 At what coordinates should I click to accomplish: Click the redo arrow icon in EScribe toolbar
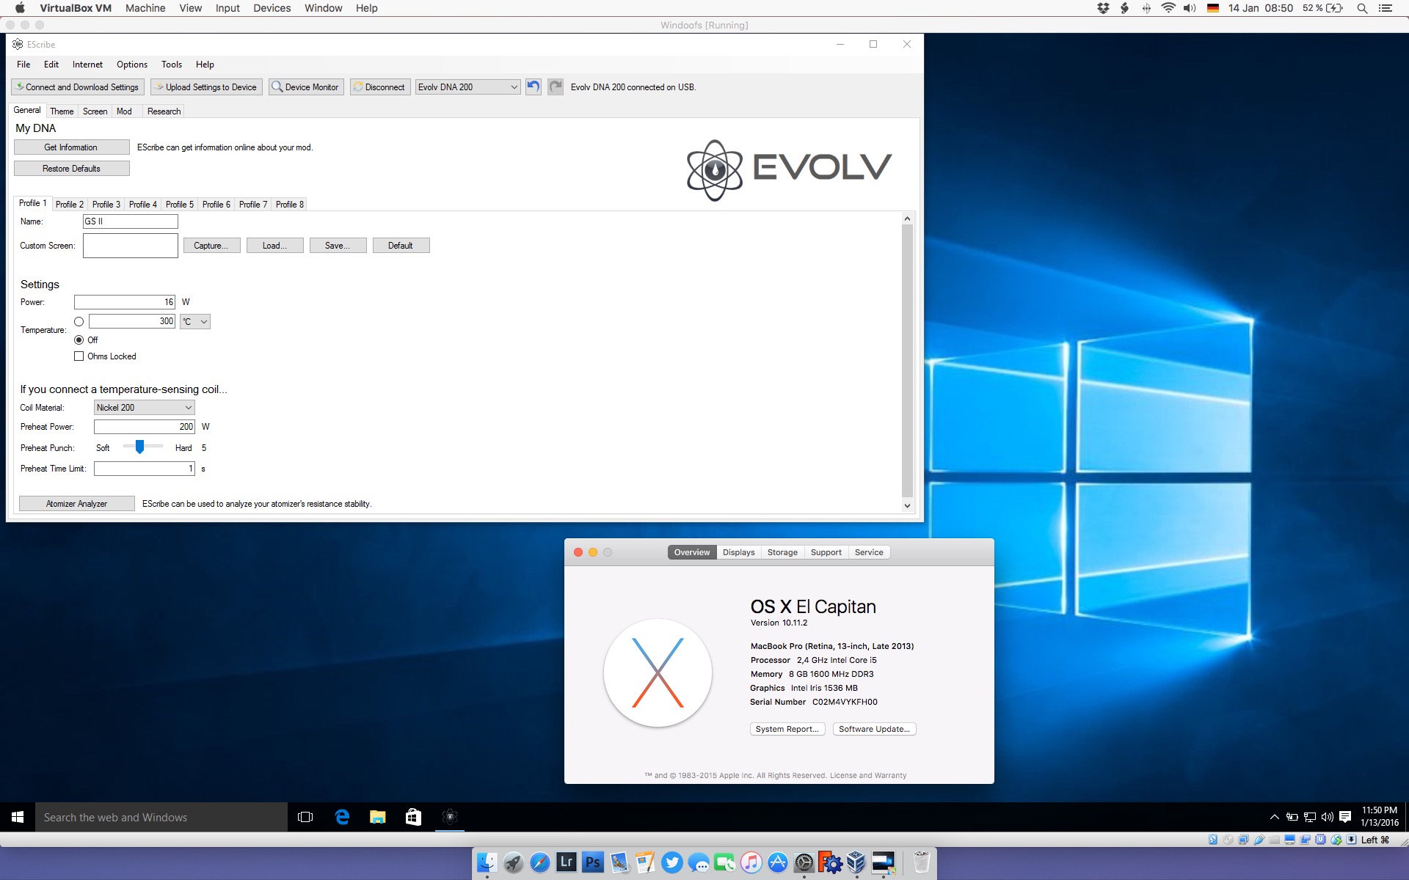556,87
